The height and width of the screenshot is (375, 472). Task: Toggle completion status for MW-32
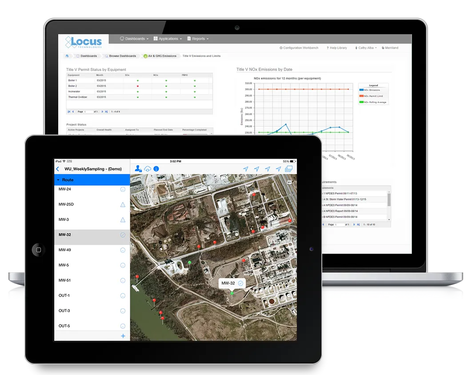123,235
